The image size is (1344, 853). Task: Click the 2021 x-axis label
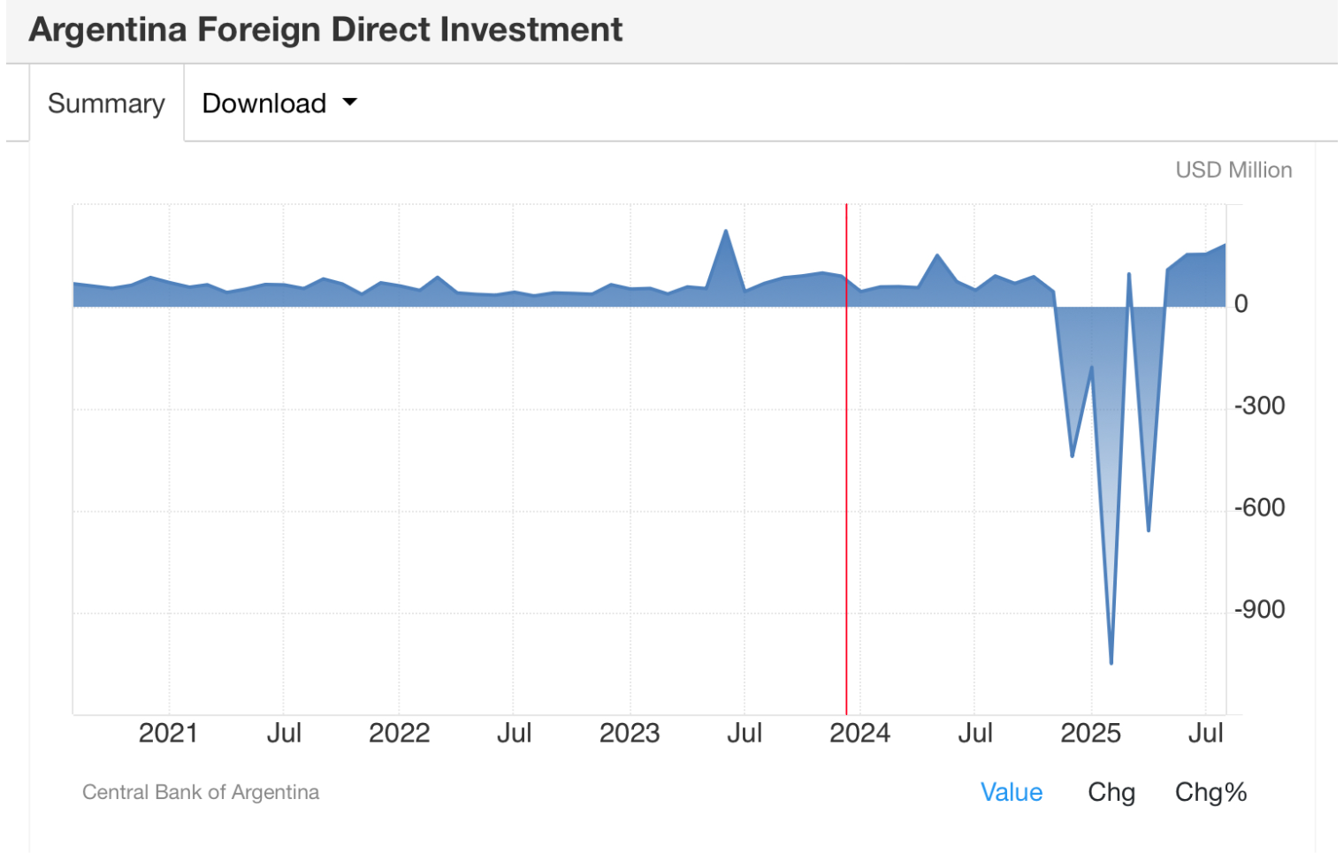168,734
